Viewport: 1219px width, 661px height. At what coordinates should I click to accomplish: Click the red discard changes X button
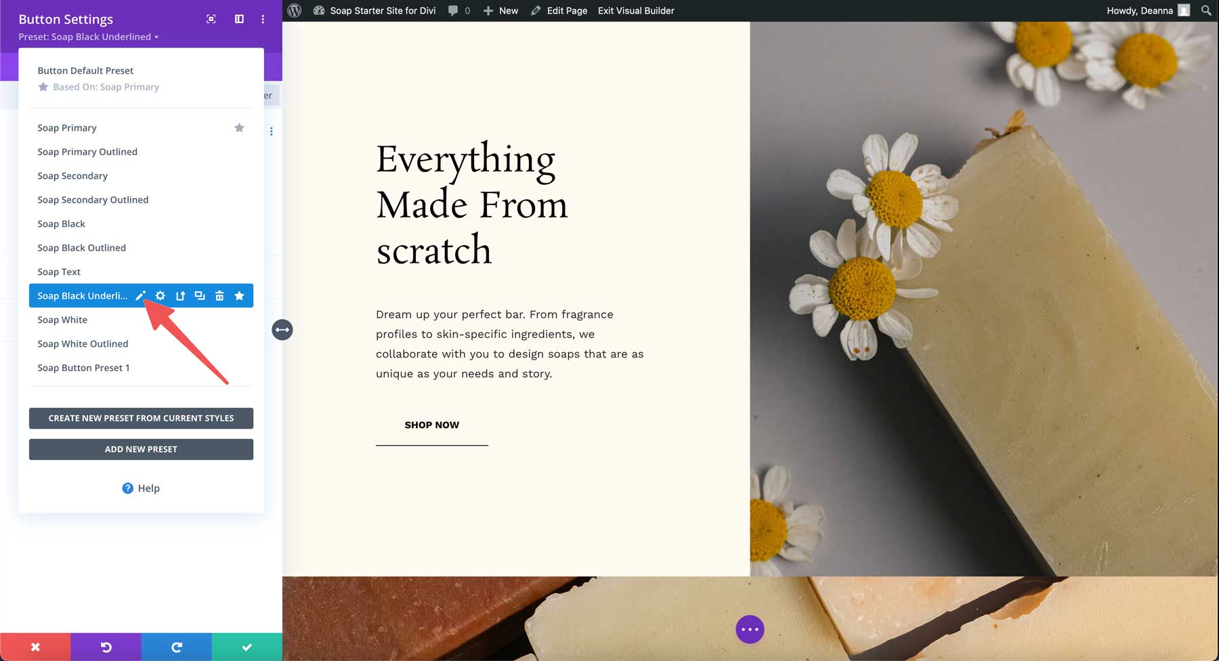tap(35, 647)
